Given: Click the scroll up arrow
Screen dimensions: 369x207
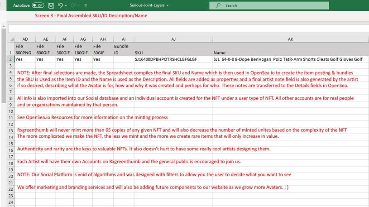Looking at the screenshot, I should [x=4, y=26].
